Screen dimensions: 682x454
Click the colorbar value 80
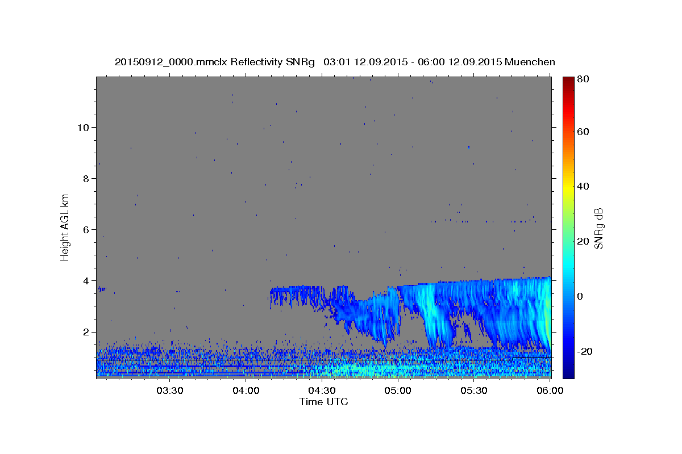(584, 79)
